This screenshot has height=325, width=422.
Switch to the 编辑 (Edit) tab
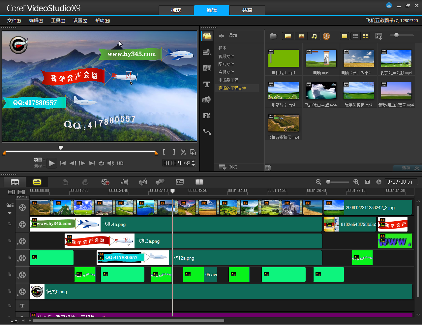point(212,10)
